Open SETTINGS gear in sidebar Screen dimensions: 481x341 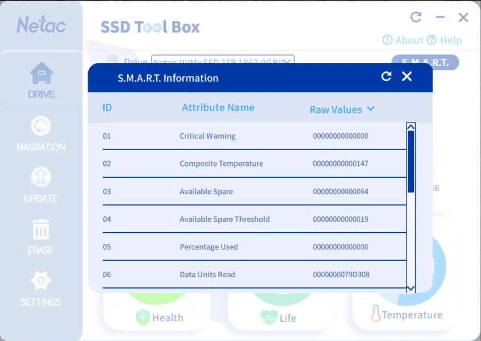41,288
